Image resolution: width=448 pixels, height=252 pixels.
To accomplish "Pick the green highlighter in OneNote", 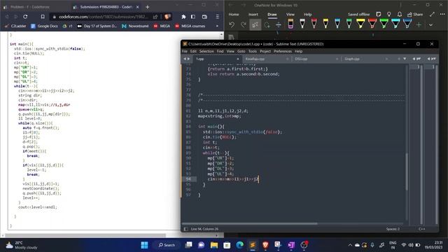I will coord(384,24).
